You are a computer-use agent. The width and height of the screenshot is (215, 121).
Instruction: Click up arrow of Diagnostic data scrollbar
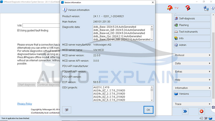(x=152, y=27)
